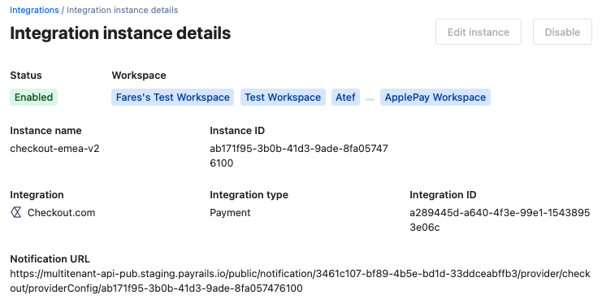Screen dimensions: 602x308
Task: Click the Enabled status badge
Action: pyautogui.click(x=34, y=98)
